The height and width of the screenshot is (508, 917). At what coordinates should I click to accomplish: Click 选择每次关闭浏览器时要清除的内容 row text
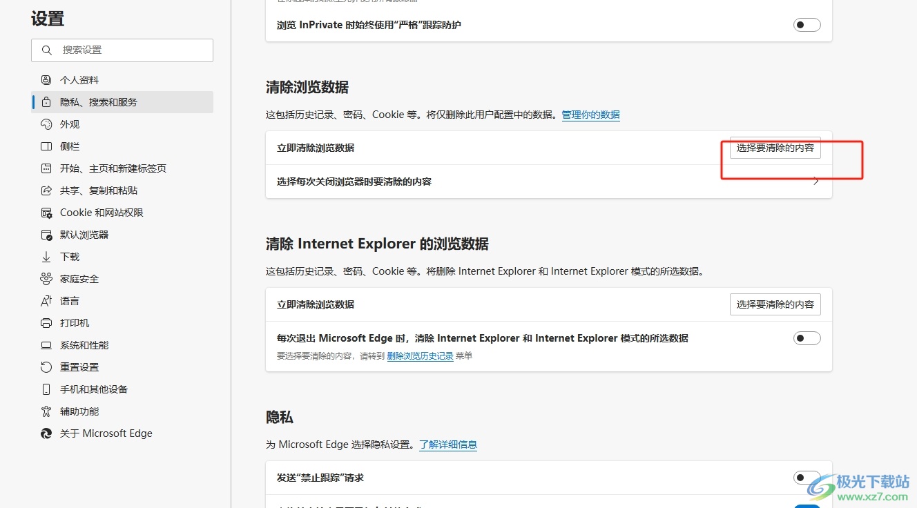354,182
